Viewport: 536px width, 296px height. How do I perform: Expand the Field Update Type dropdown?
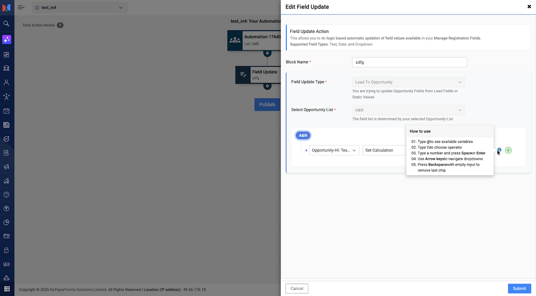pyautogui.click(x=408, y=82)
